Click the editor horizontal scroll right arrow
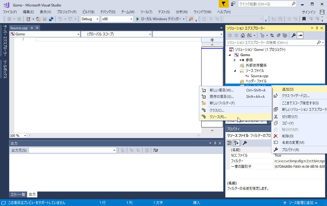The height and width of the screenshot is (206, 327). (199, 136)
